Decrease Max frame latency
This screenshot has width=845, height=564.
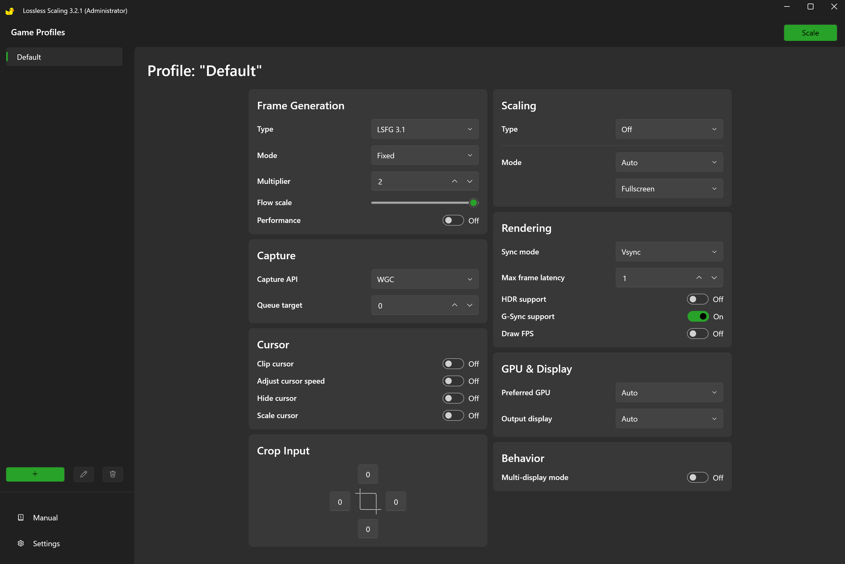(x=714, y=278)
